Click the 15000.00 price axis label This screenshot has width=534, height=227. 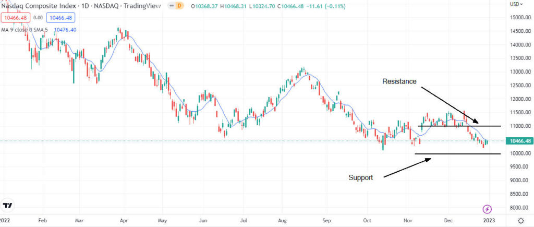(520, 17)
